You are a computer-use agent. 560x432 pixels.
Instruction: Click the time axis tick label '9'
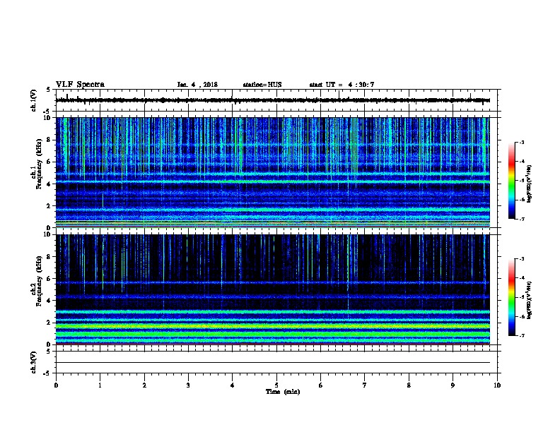point(453,385)
